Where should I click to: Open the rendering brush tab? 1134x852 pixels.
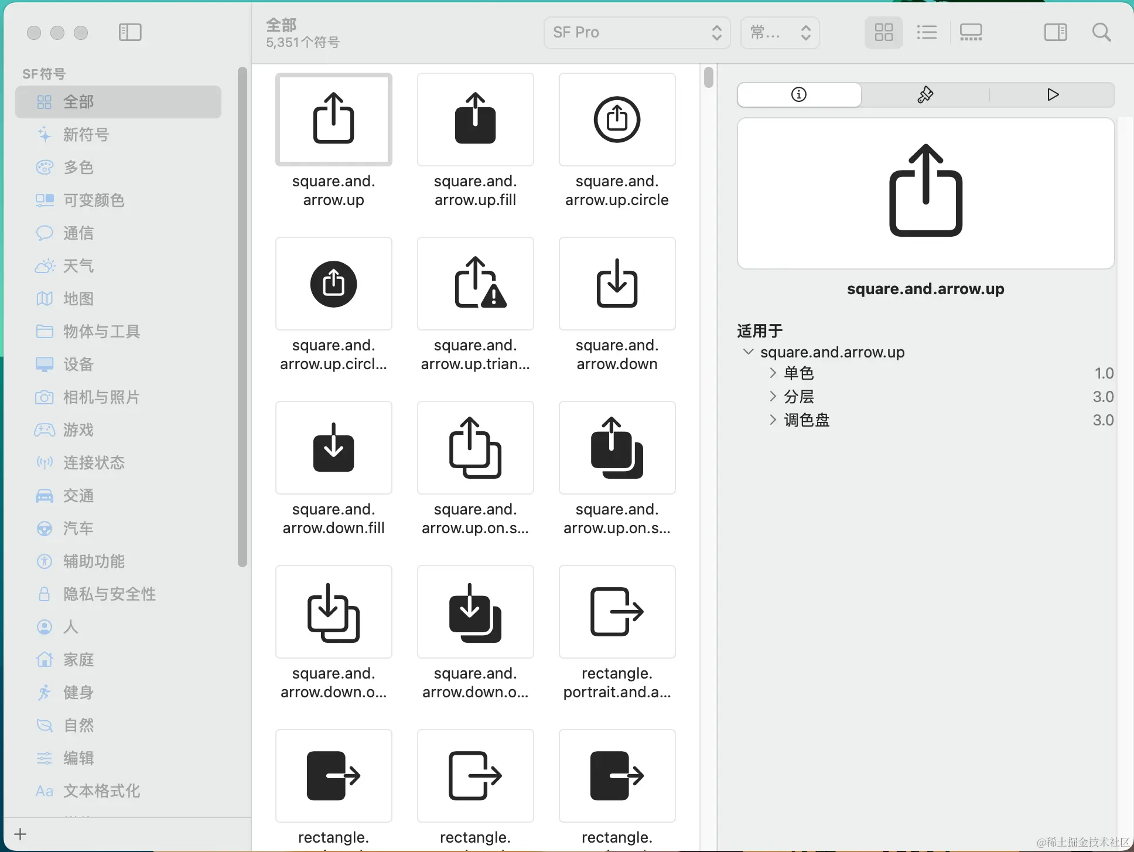point(925,94)
